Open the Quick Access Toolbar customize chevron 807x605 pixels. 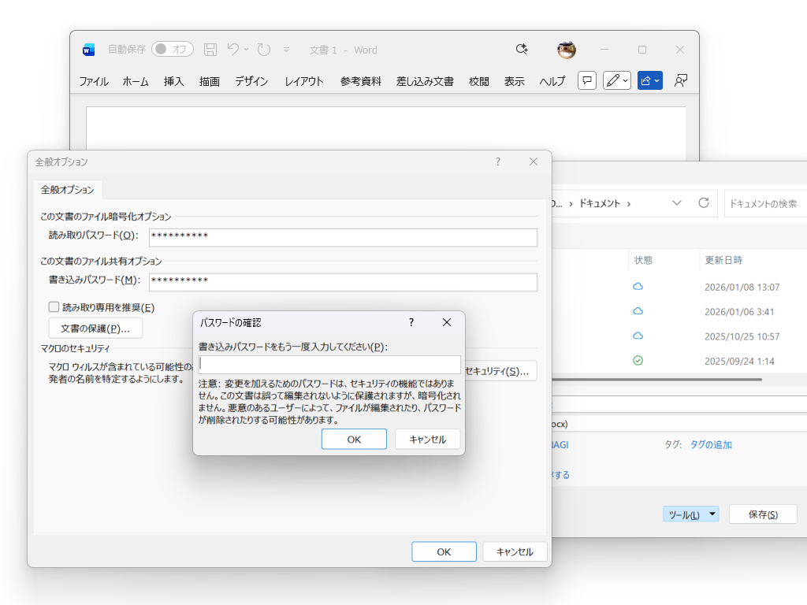286,49
